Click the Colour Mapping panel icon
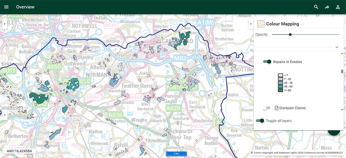 (x=261, y=24)
